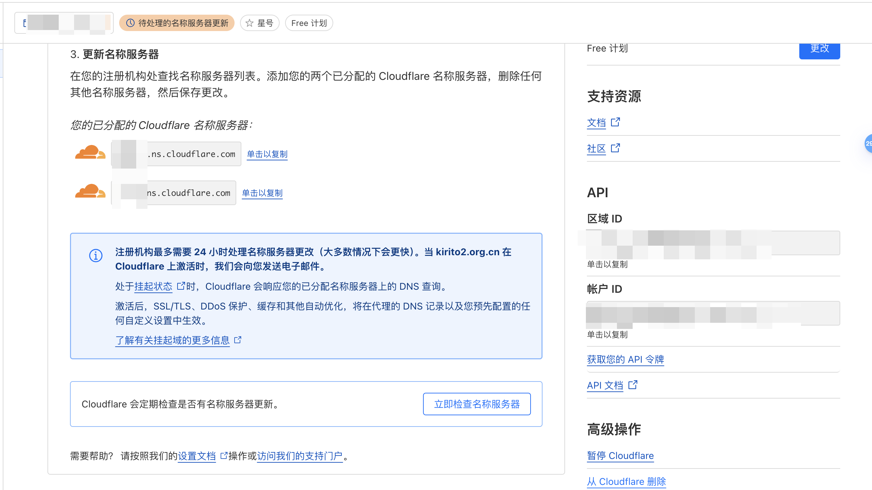The height and width of the screenshot is (490, 872).
Task: Click the API section heading
Action: pyautogui.click(x=597, y=192)
